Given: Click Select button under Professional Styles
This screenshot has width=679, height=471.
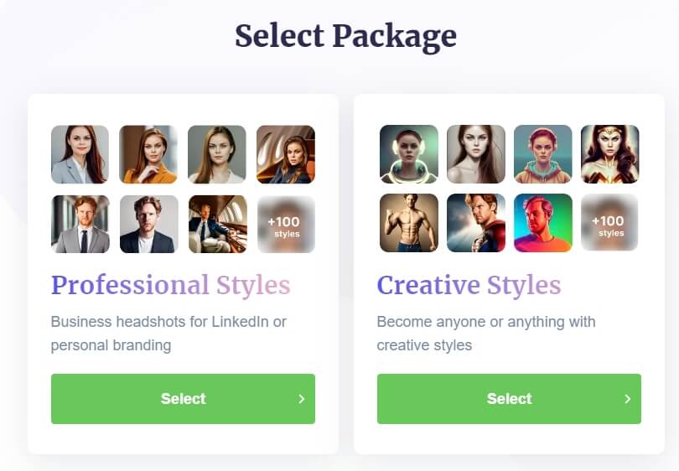Looking at the screenshot, I should click(x=183, y=399).
